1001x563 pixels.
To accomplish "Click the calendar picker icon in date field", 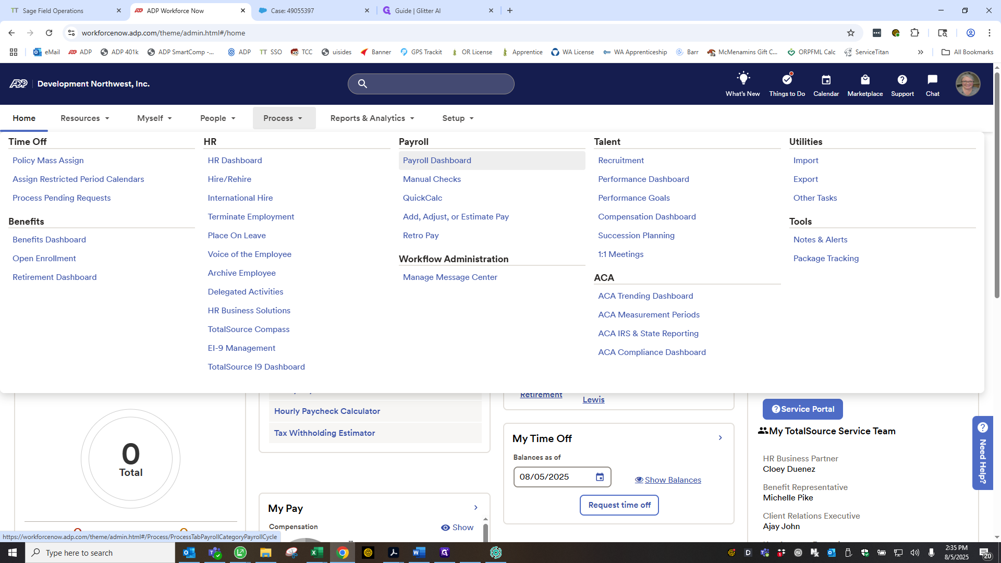I will (600, 477).
